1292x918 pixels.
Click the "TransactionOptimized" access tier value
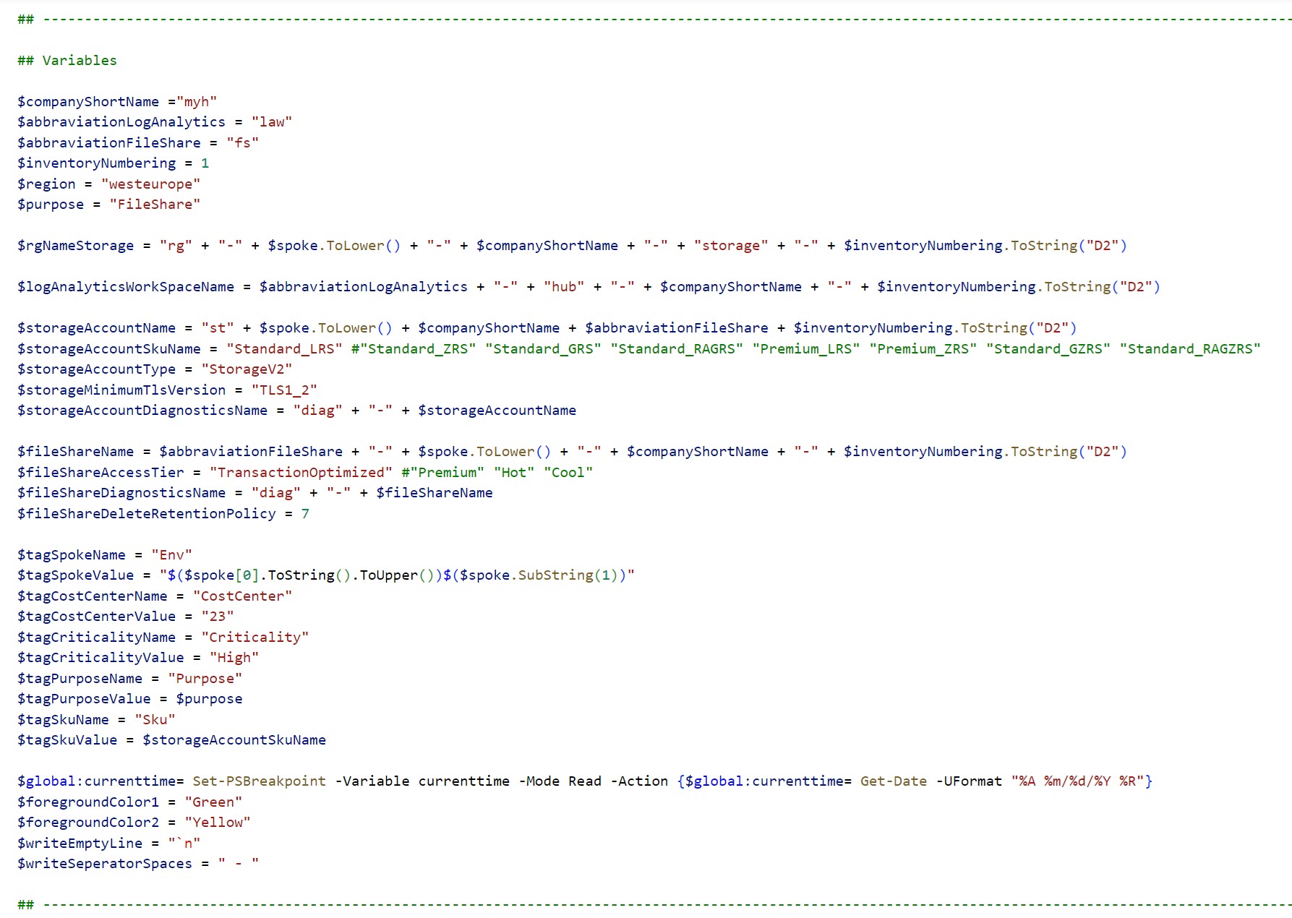pyautogui.click(x=301, y=473)
